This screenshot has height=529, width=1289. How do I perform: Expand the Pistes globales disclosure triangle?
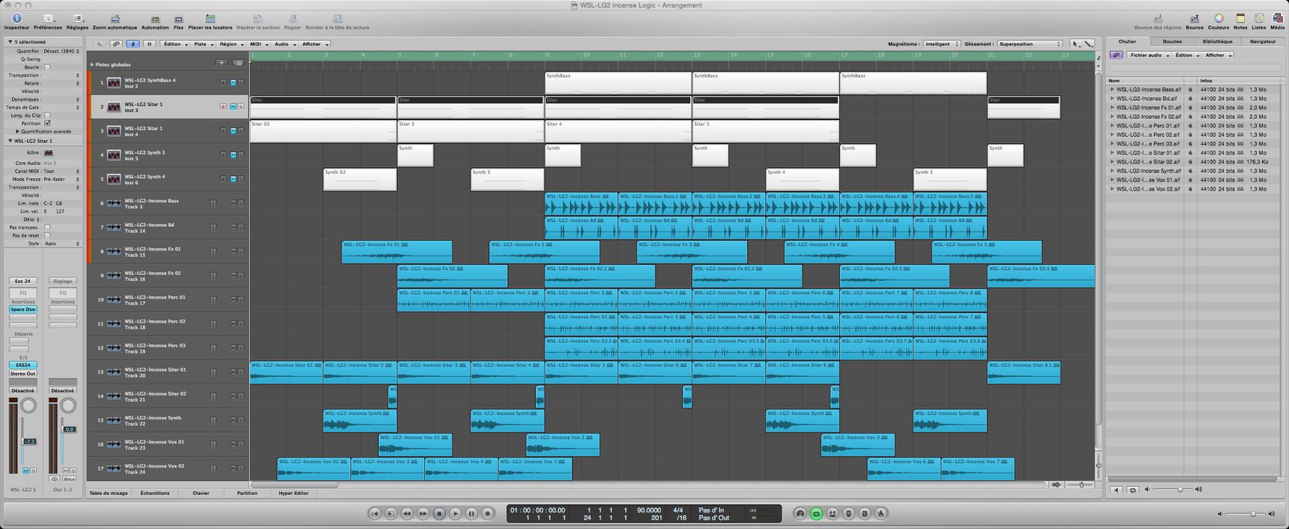(92, 65)
